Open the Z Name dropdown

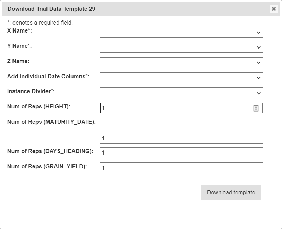181,62
